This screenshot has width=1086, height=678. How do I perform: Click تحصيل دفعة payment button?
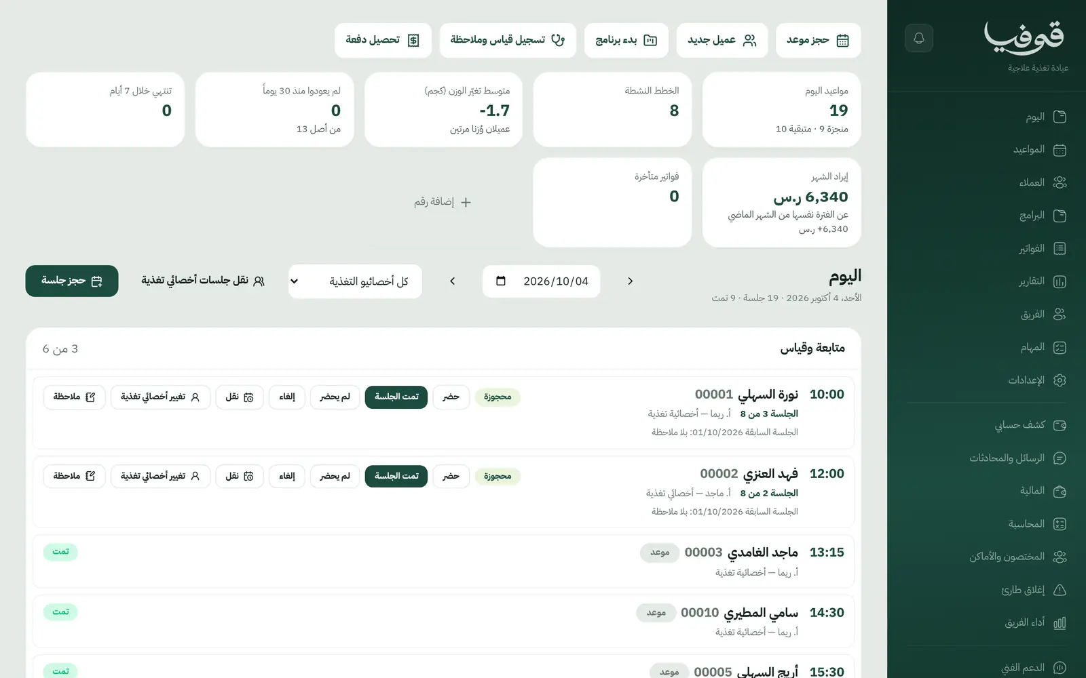pos(383,40)
